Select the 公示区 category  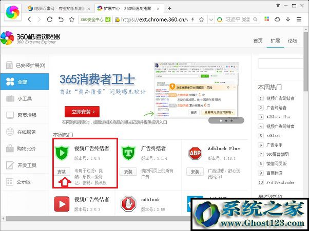(x=25, y=182)
